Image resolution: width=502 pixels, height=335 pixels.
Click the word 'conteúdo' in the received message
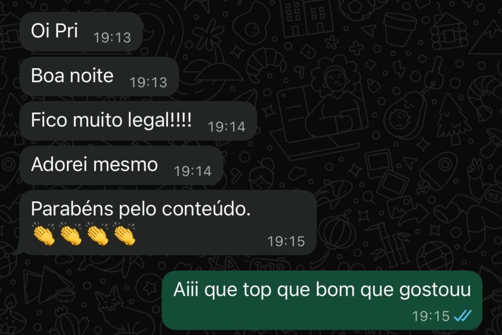204,209
